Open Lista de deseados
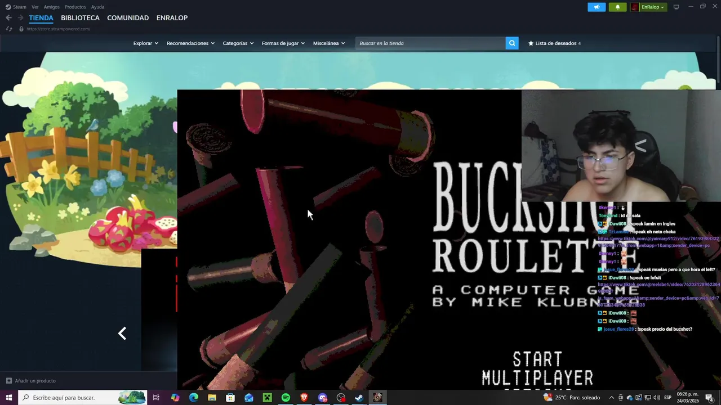The height and width of the screenshot is (405, 721). 554,43
